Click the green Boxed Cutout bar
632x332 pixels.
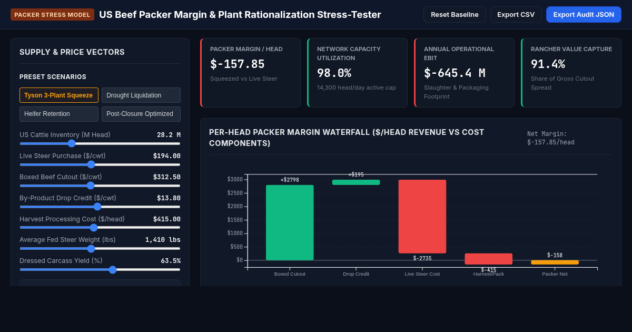tap(290, 222)
